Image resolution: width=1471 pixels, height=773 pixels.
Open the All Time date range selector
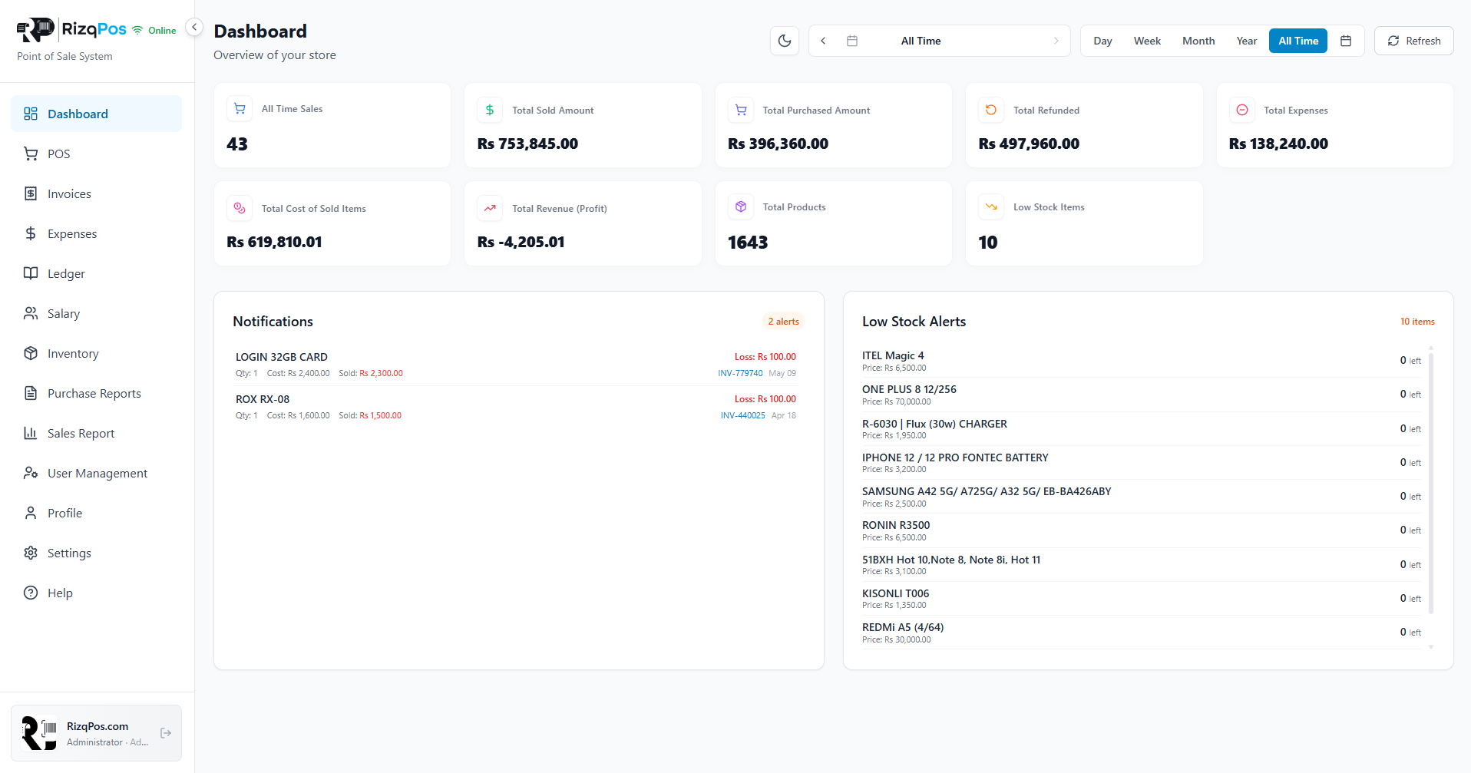point(921,41)
